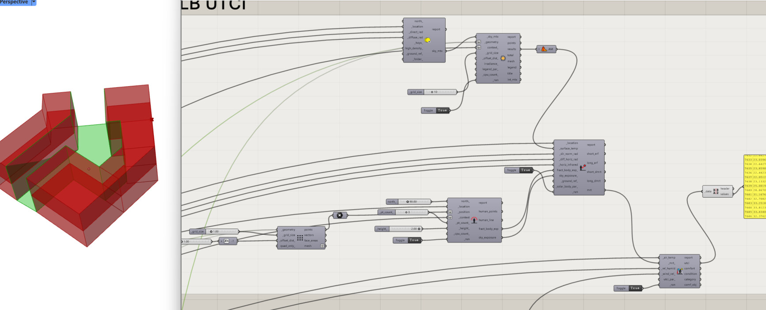Click the yellow data values panel
The image size is (766, 310).
[755, 187]
